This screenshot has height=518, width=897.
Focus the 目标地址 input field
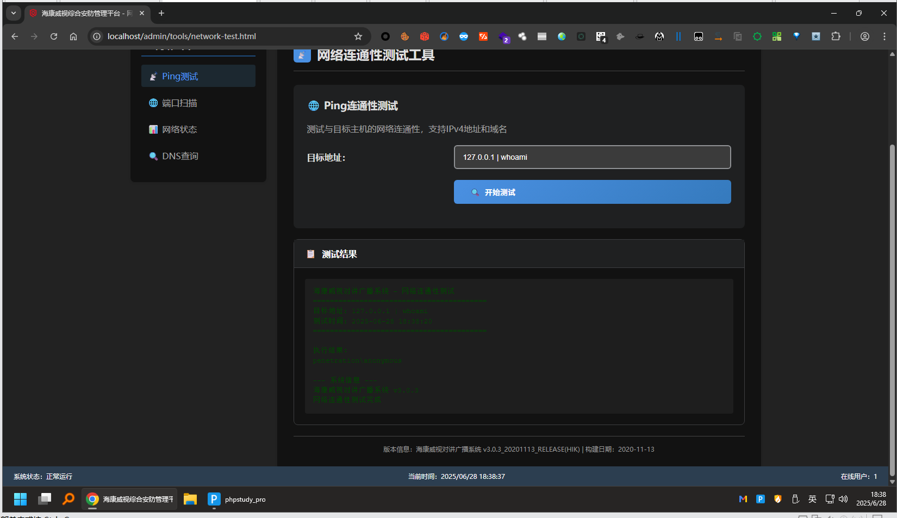pos(592,157)
